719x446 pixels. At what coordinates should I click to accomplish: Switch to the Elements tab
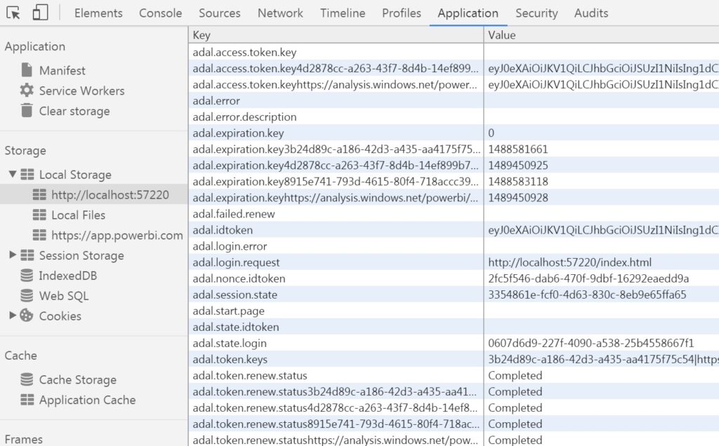click(98, 13)
